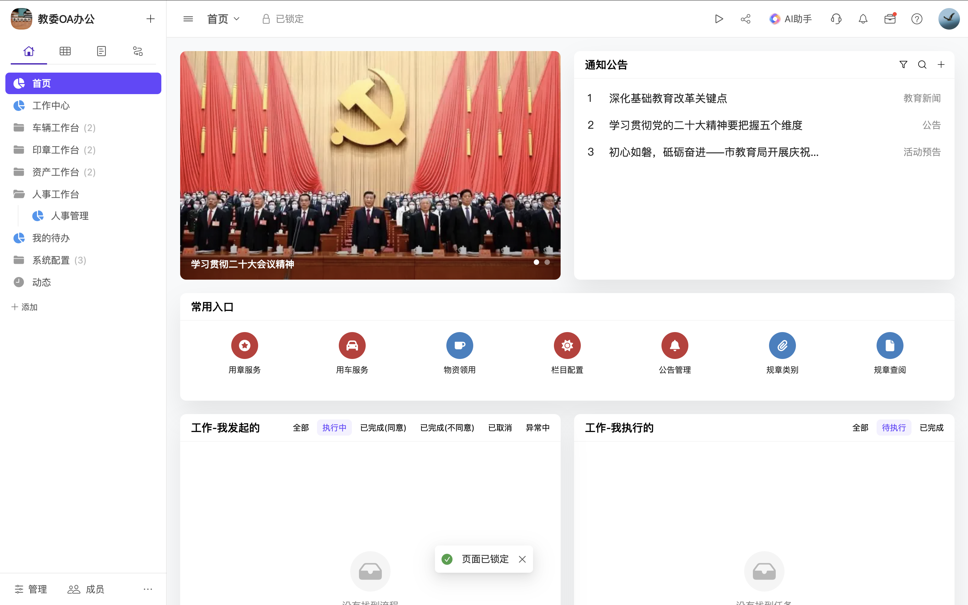968x605 pixels.
Task: Add a new 通知公告 entry
Action: pos(941,65)
